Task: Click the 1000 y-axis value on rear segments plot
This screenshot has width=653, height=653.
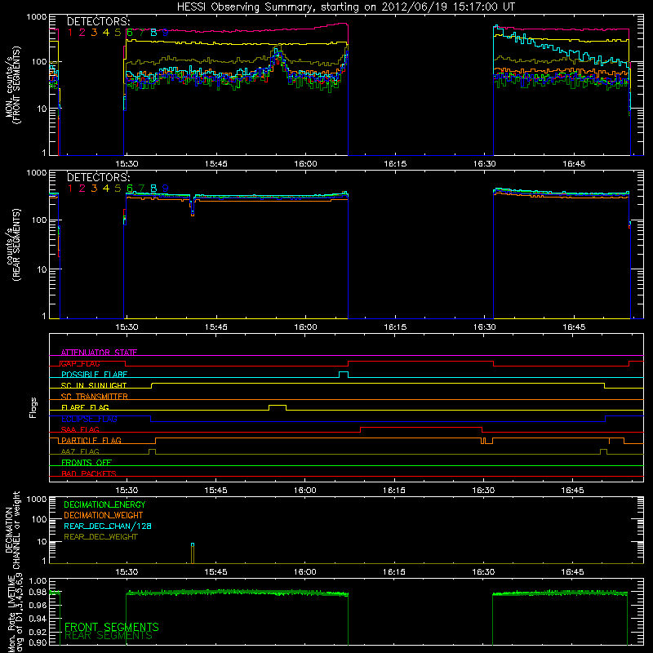Action: 36,173
